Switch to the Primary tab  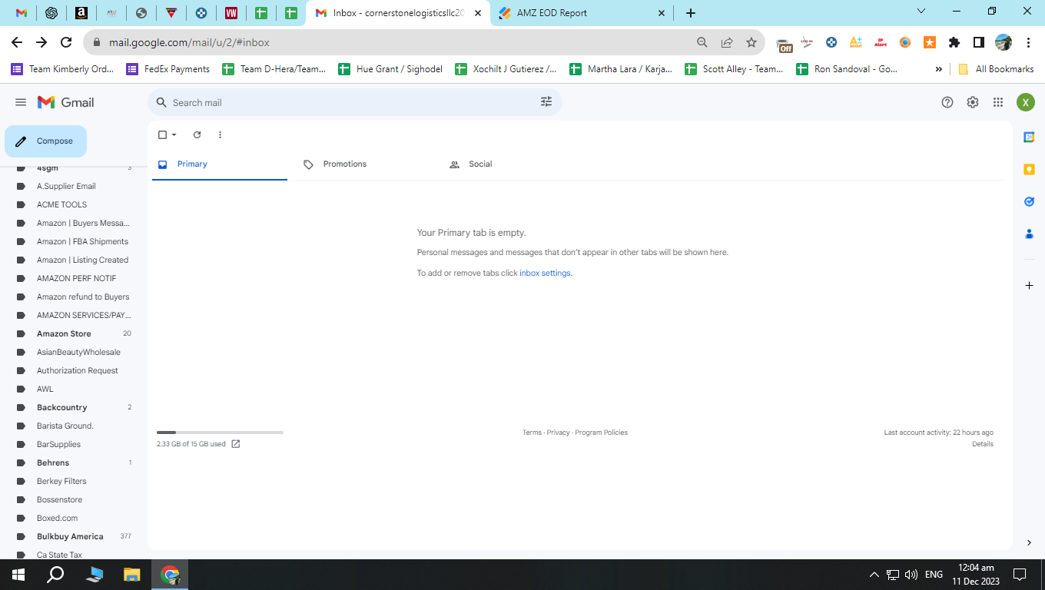[220, 164]
